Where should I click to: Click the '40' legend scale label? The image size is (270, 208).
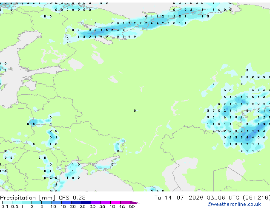(x=112, y=206)
